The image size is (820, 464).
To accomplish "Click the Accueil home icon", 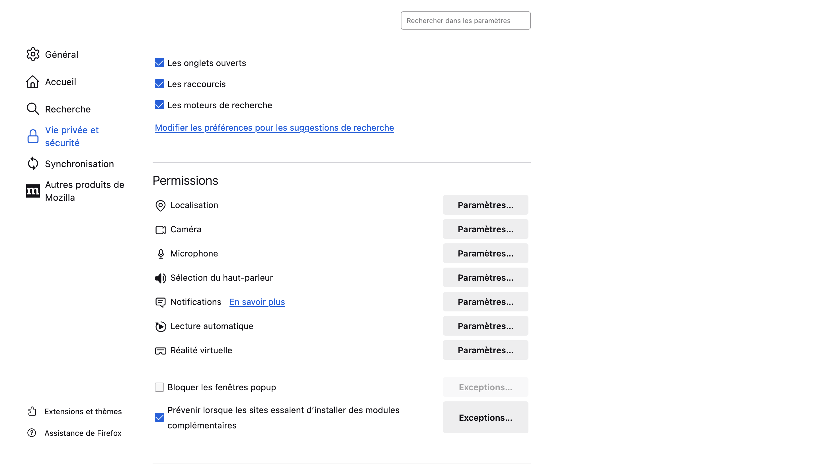I will coord(33,82).
